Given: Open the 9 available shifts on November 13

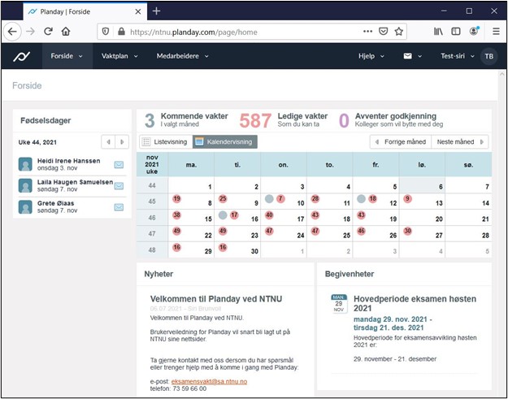Looking at the screenshot, I should [x=407, y=198].
